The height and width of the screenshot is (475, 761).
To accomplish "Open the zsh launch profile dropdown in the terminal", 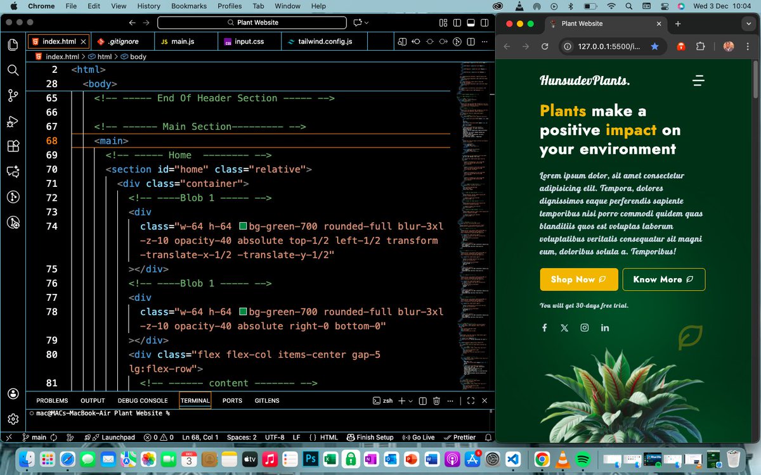I will pos(411,400).
